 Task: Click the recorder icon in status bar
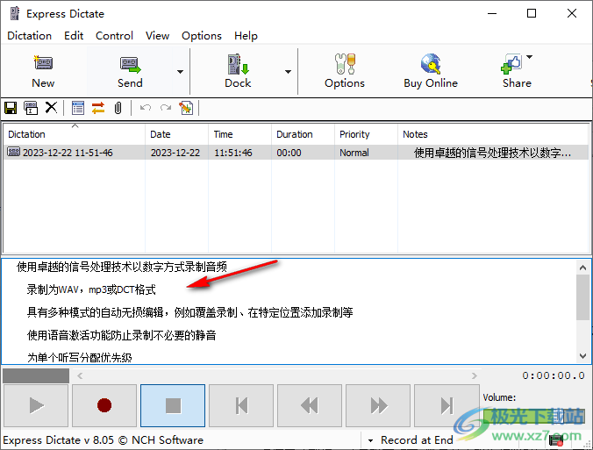(x=556, y=440)
